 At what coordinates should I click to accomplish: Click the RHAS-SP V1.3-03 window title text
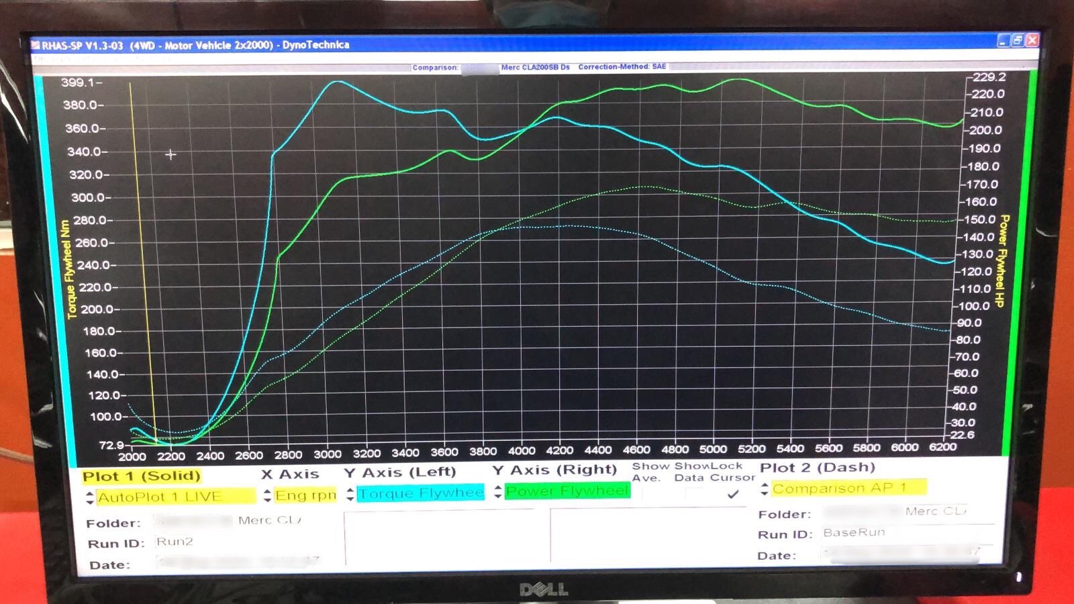pos(195,46)
